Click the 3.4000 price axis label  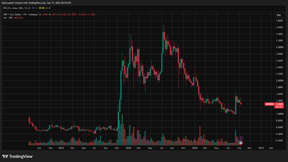(x=279, y=34)
